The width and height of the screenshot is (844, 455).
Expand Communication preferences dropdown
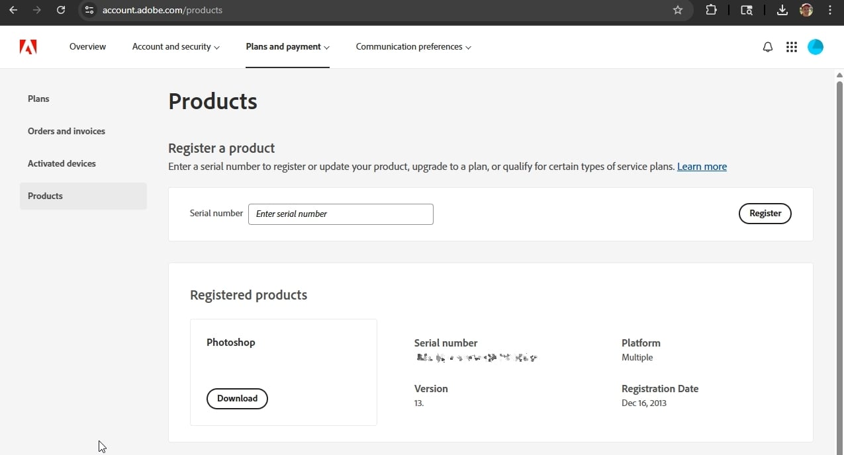point(414,47)
